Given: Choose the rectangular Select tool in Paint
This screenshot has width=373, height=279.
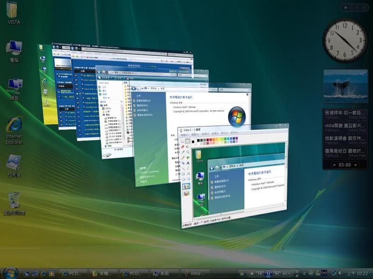Looking at the screenshot, I should click(x=187, y=141).
